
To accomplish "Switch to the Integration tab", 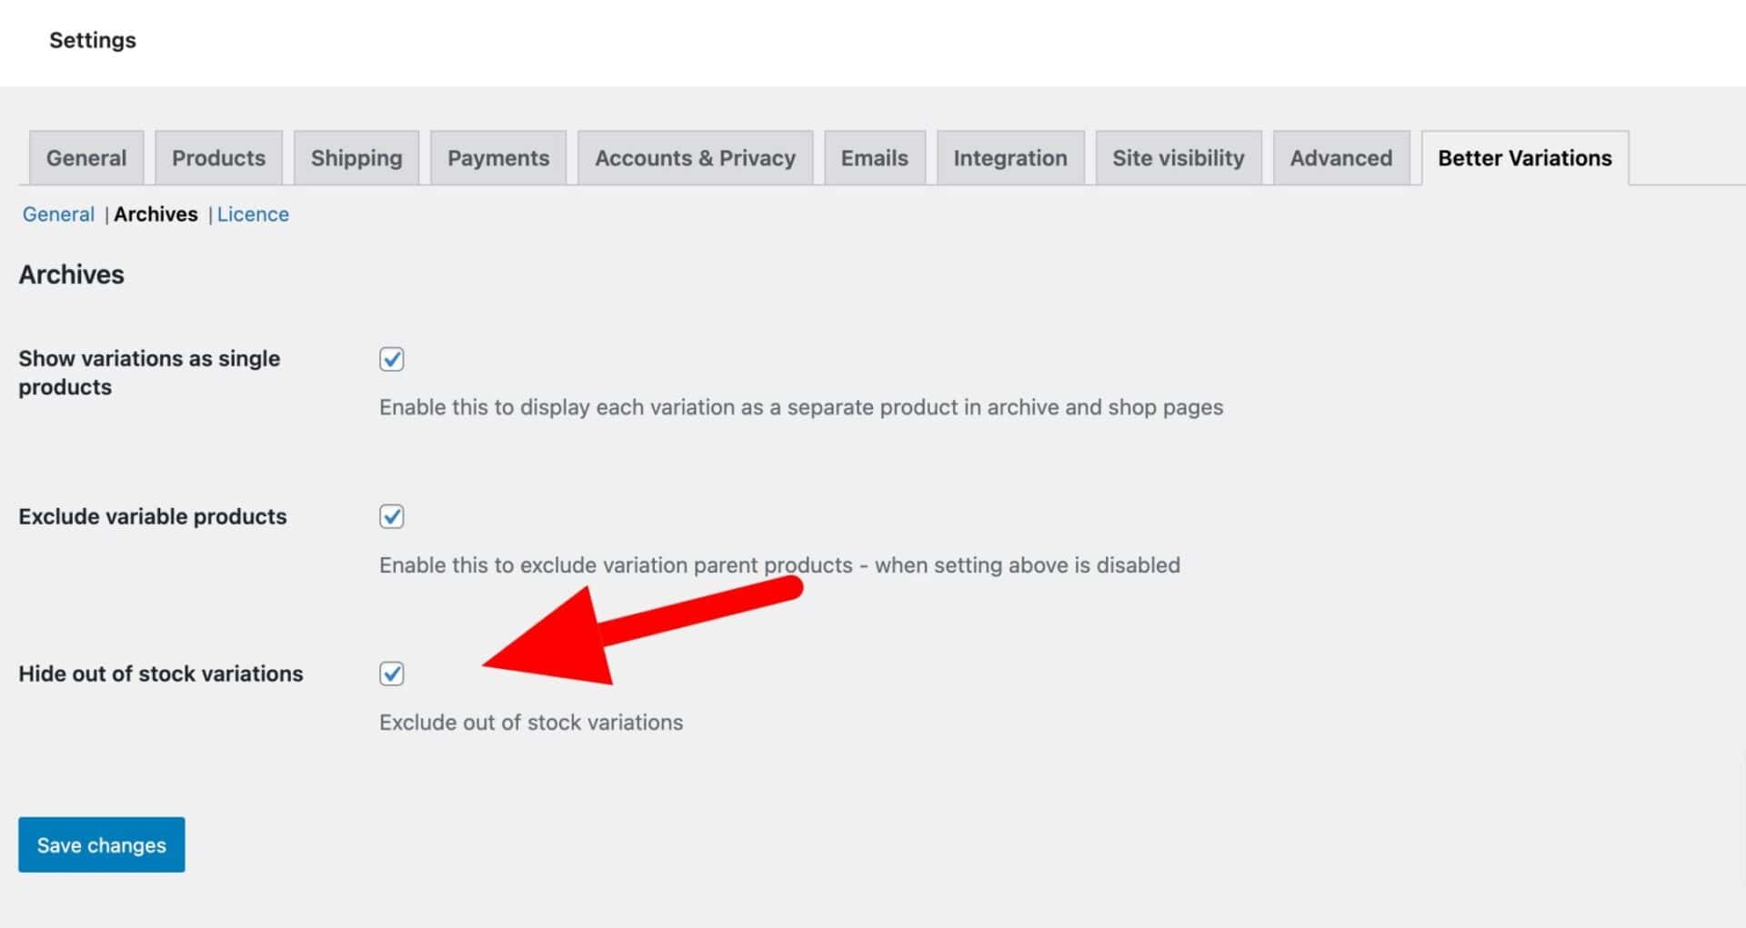I will [1010, 158].
